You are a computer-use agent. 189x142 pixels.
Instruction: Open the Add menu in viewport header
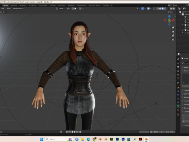tap(3, 9)
